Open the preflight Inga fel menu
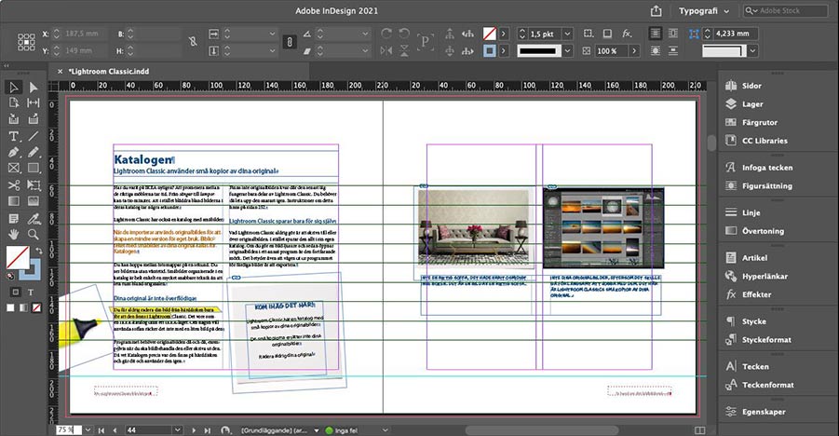The image size is (839, 436). 385,430
